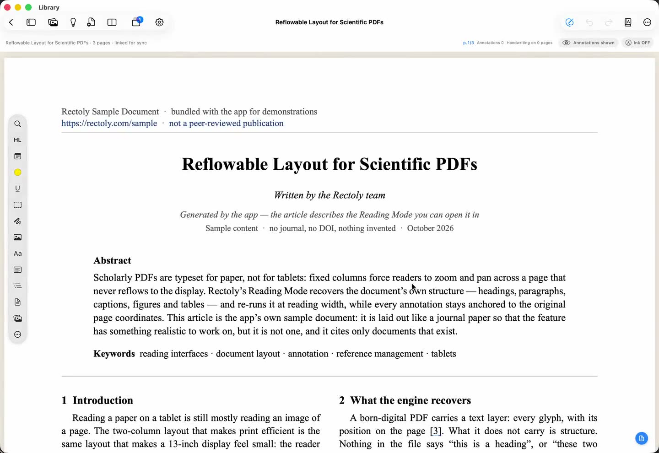The image size is (659, 453).
Task: Toggle the sidebar panel icon
Action: [31, 22]
